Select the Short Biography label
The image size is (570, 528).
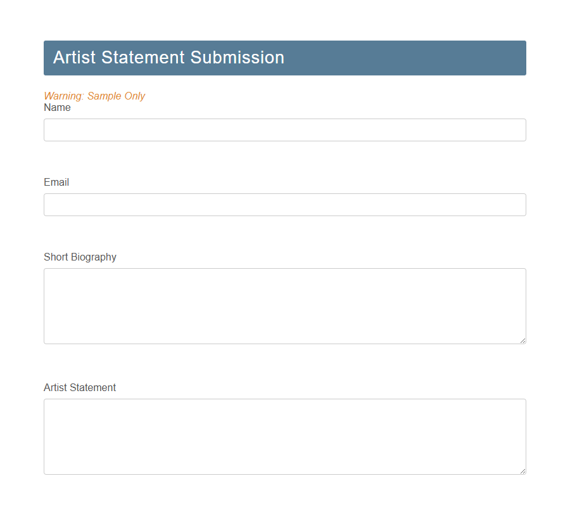coord(80,257)
